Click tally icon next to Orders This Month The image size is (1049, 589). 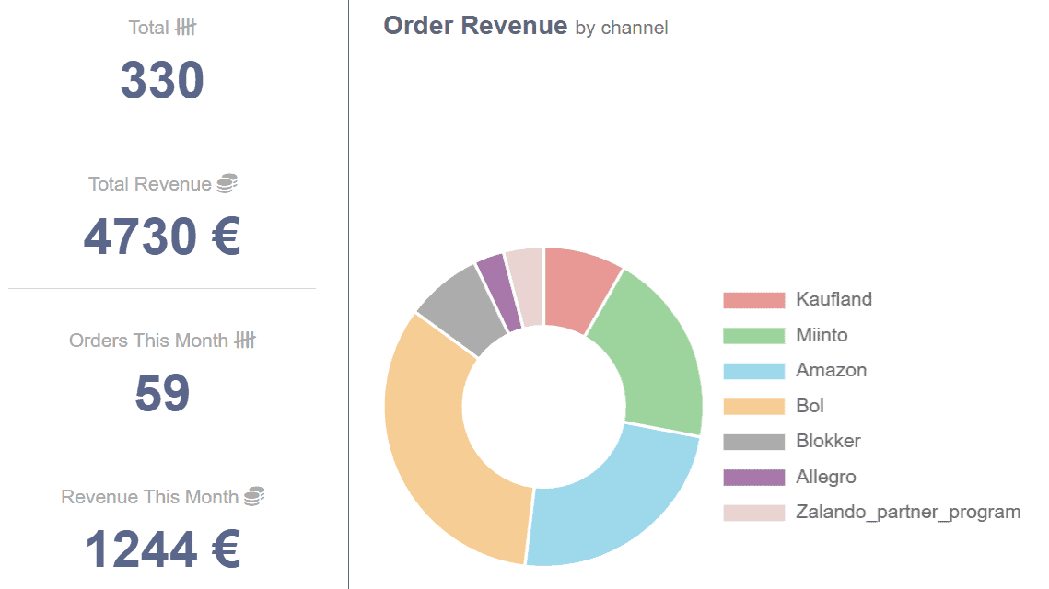[244, 341]
